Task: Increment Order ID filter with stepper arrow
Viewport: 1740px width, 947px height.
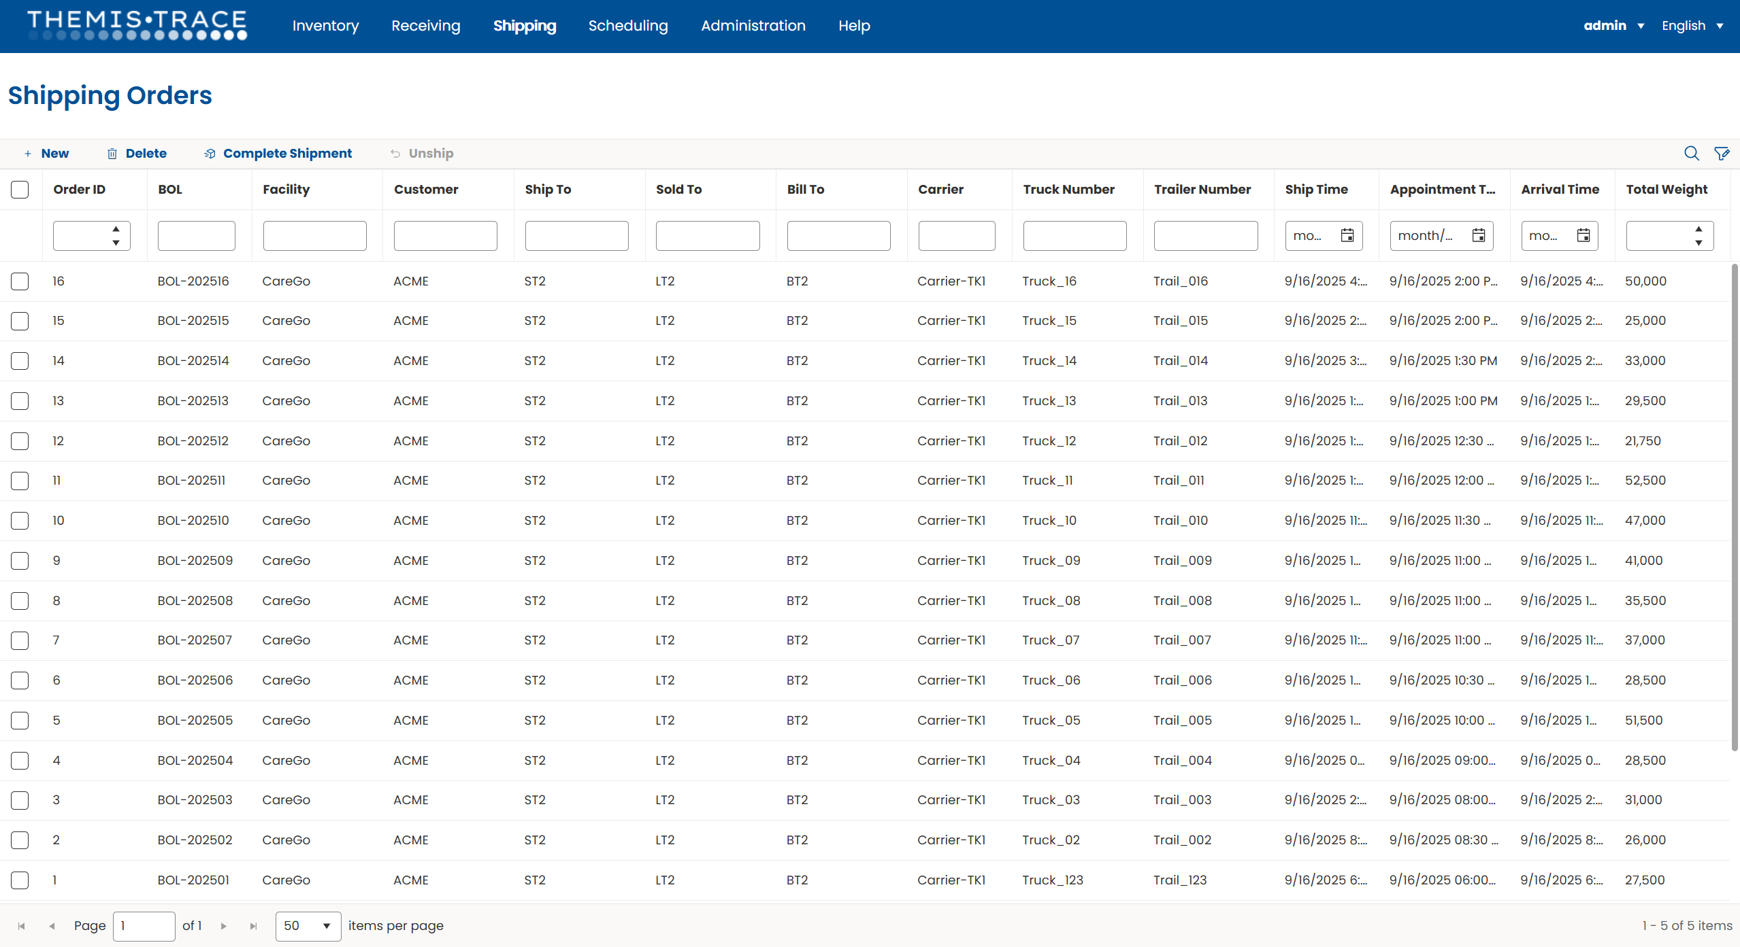Action: (116, 230)
